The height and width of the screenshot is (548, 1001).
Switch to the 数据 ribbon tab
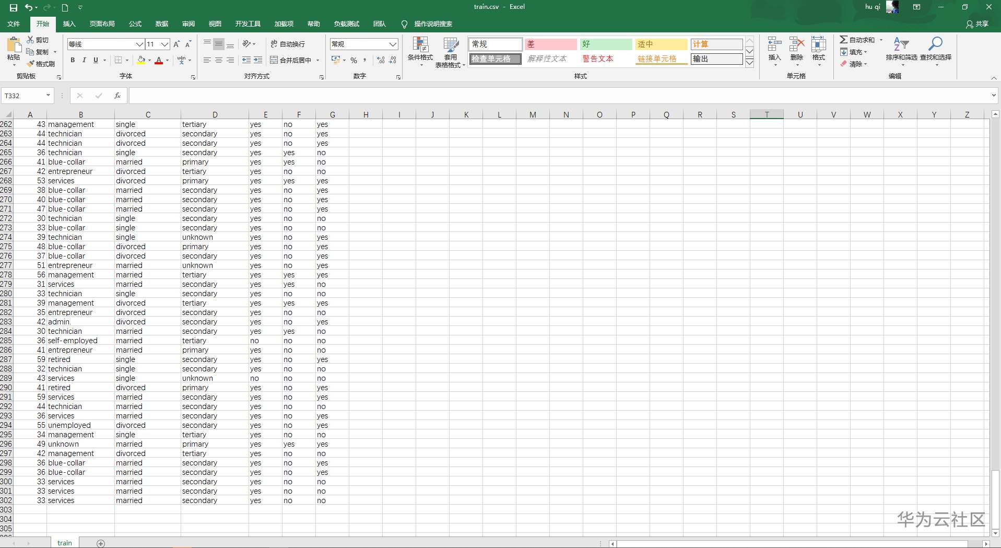click(161, 24)
